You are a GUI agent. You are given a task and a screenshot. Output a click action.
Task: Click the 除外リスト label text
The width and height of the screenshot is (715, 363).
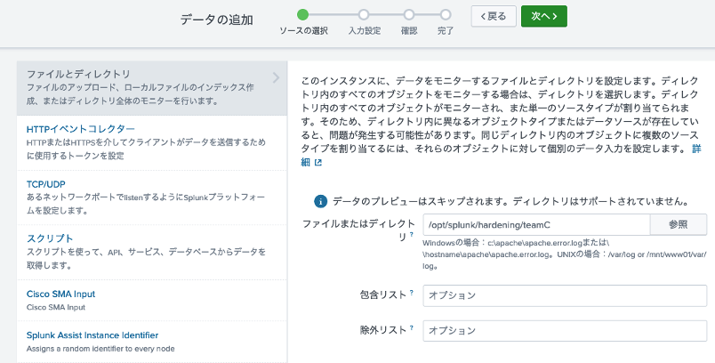(x=382, y=330)
